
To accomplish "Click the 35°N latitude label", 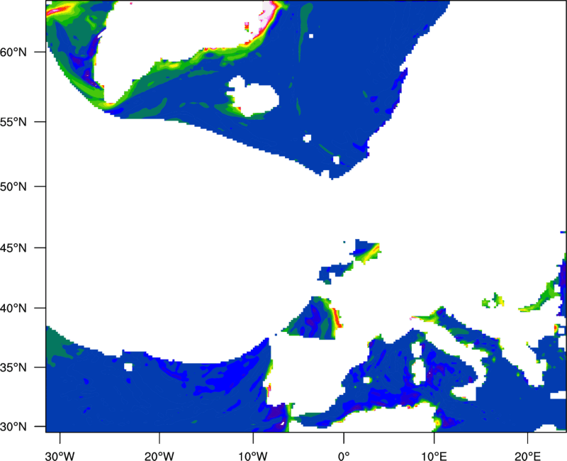I will (13, 367).
